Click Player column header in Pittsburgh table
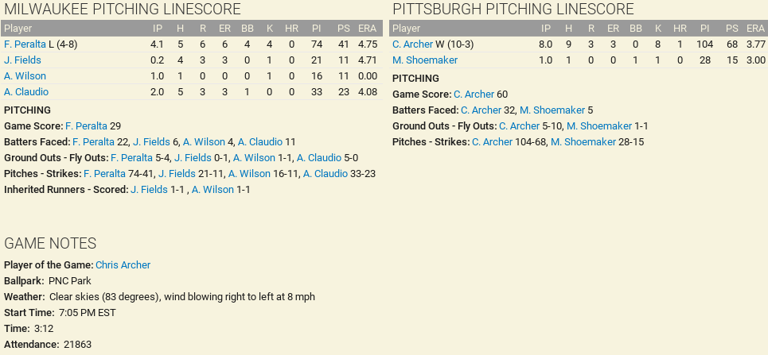768x355 pixels. [407, 29]
